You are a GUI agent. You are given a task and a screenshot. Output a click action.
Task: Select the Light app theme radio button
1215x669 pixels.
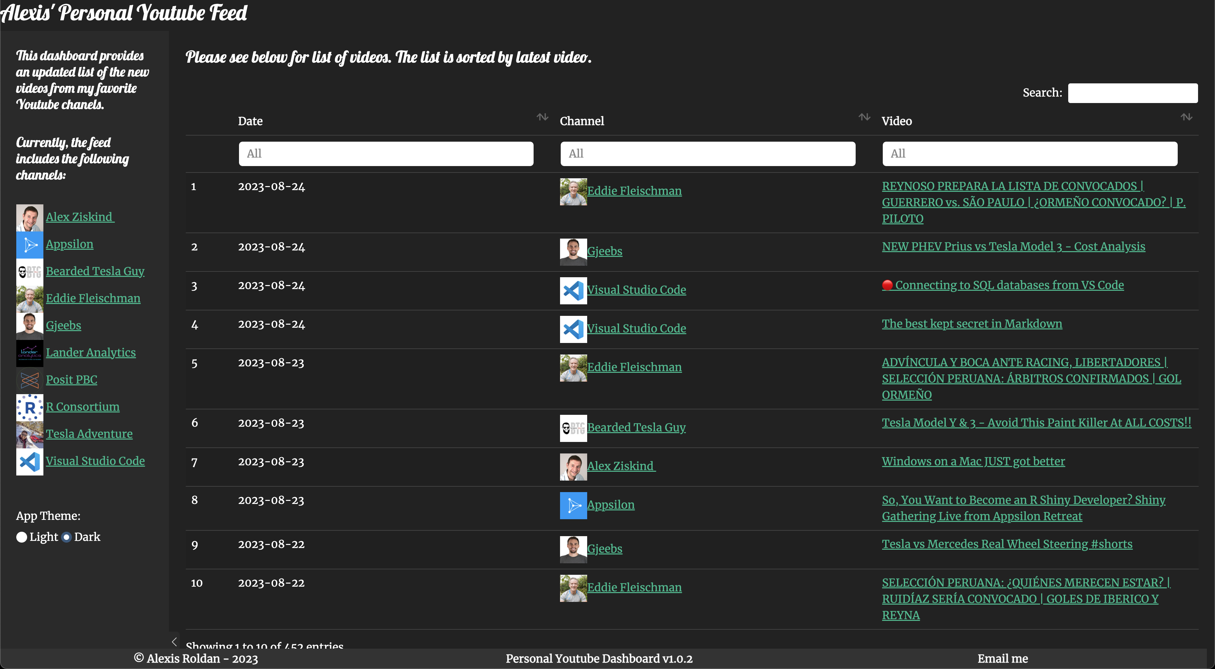point(22,537)
